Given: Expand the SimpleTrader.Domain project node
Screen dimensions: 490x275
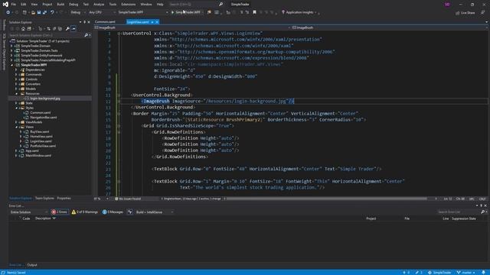Looking at the screenshot, I should coord(11,46).
